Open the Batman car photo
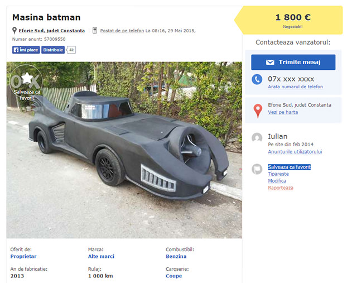 124,150
